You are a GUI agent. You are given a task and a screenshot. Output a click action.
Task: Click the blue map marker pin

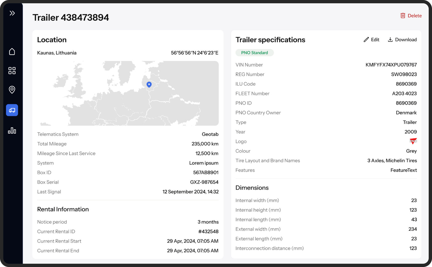pyautogui.click(x=149, y=84)
